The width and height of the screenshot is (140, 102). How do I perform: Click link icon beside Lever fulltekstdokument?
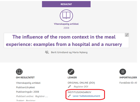(69, 96)
